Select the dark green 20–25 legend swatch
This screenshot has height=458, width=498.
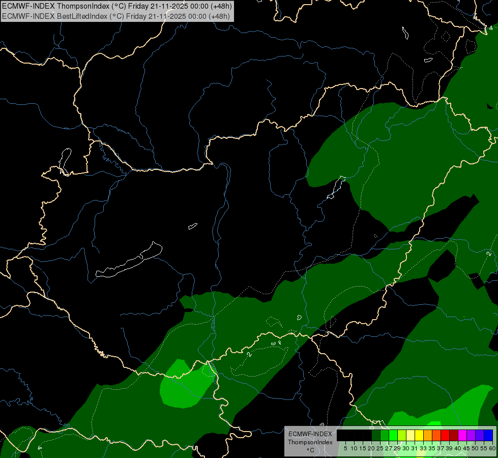[376, 435]
